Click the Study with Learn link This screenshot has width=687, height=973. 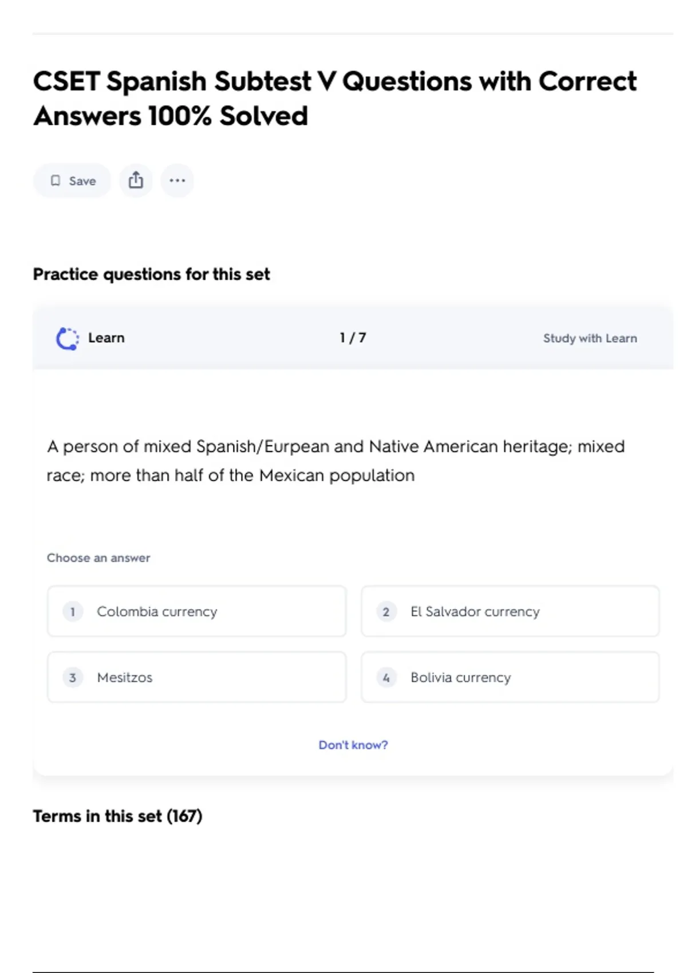point(590,338)
